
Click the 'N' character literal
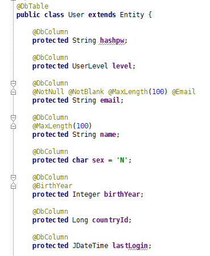122,160
